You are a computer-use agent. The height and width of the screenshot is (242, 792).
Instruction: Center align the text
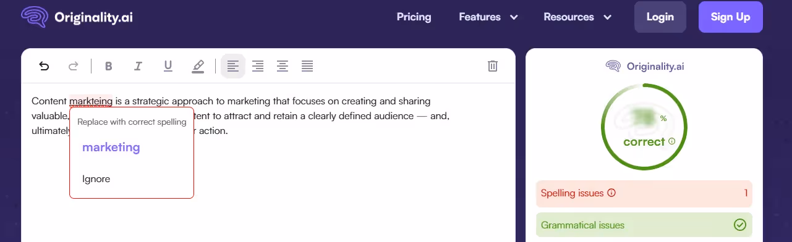coord(283,66)
